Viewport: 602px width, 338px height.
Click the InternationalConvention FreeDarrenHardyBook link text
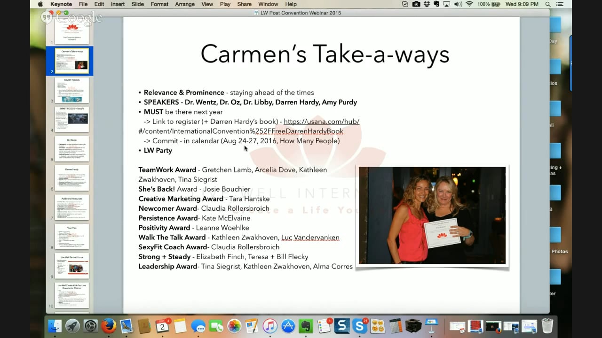[x=241, y=131]
